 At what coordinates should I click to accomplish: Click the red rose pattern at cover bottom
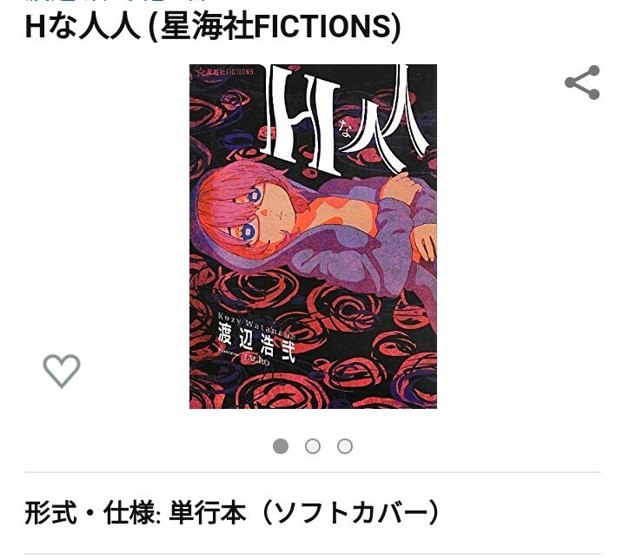click(313, 381)
